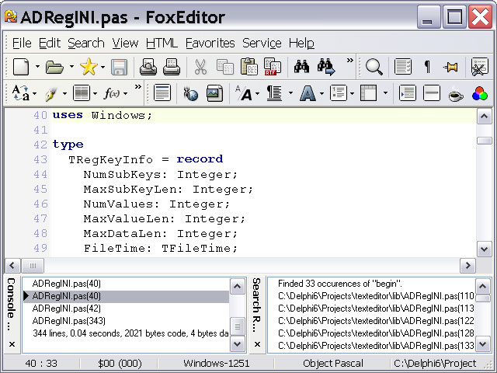Click the editor vertical scrollbar thumb
This screenshot has height=373, width=497.
(x=484, y=141)
